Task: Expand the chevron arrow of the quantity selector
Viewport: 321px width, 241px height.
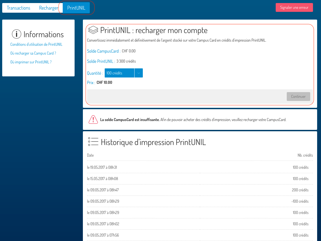Action: tap(139, 73)
